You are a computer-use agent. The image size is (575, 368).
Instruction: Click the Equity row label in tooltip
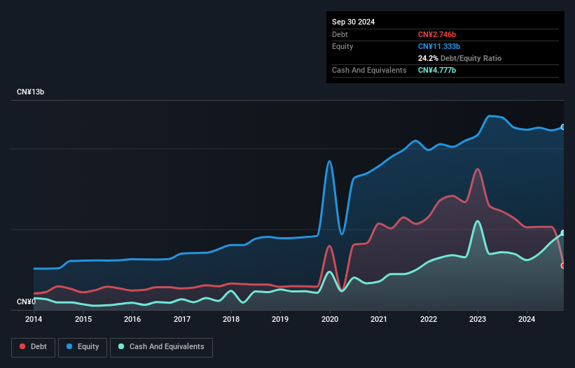coord(342,46)
